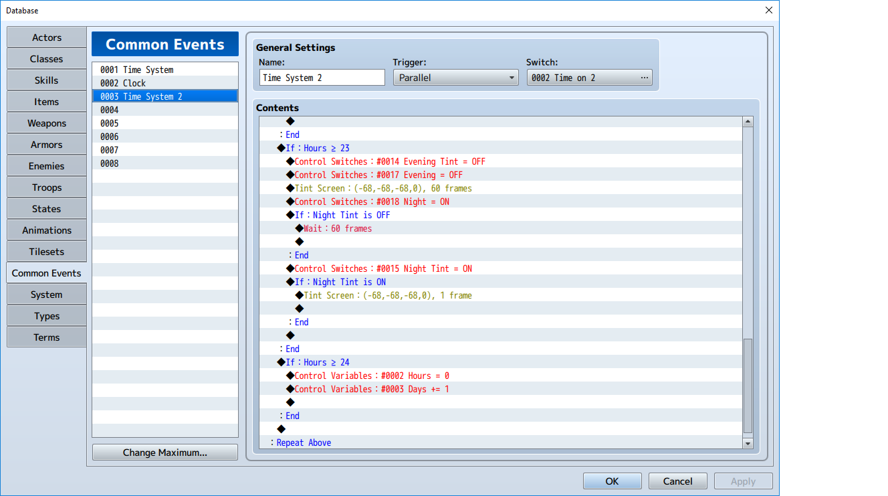Select empty common event 0006
This screenshot has height=496, width=888.
tap(165, 137)
